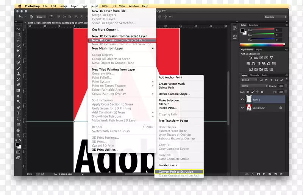The image size is (303, 195).
Task: Select the Blur tool
Action: click(18, 96)
